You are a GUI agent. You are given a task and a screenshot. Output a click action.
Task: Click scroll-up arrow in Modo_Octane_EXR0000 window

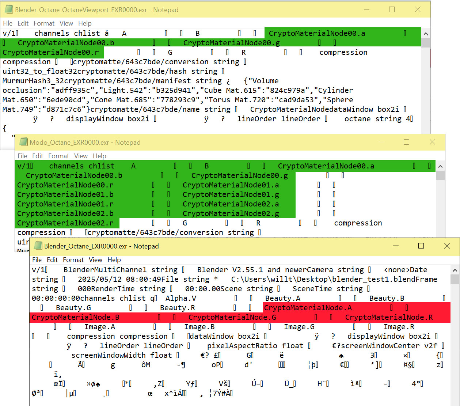pos(440,166)
